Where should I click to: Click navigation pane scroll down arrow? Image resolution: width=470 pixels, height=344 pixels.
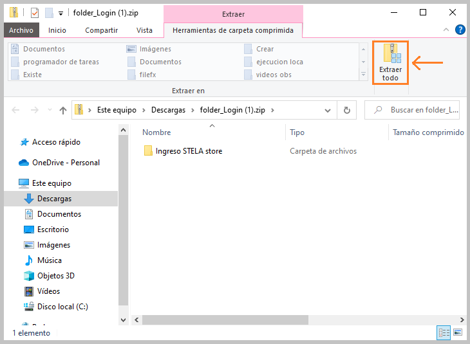tap(123, 320)
